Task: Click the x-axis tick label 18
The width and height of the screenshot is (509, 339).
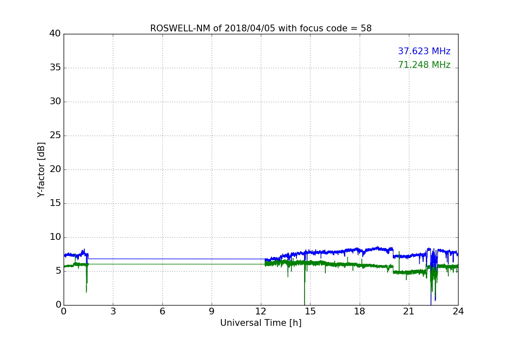Action: (360, 311)
